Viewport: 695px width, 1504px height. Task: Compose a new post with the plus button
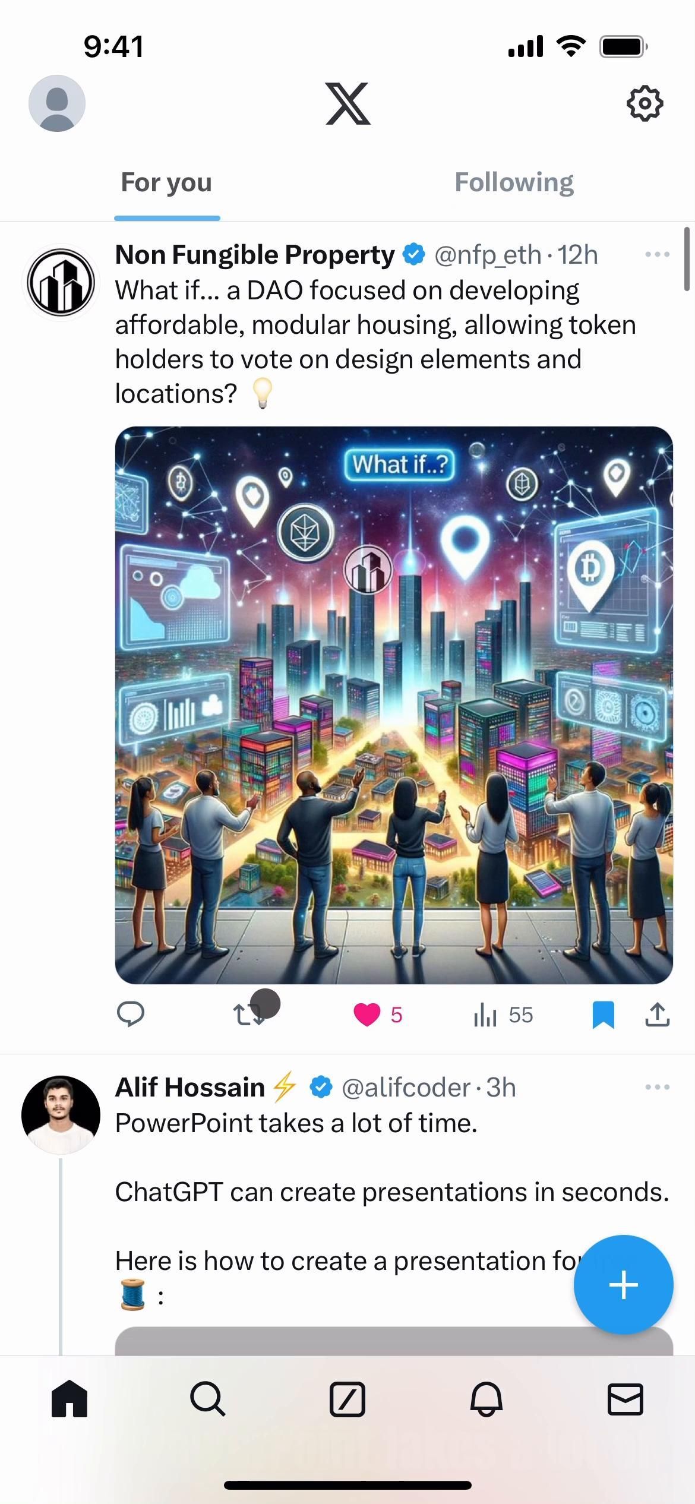(623, 1285)
